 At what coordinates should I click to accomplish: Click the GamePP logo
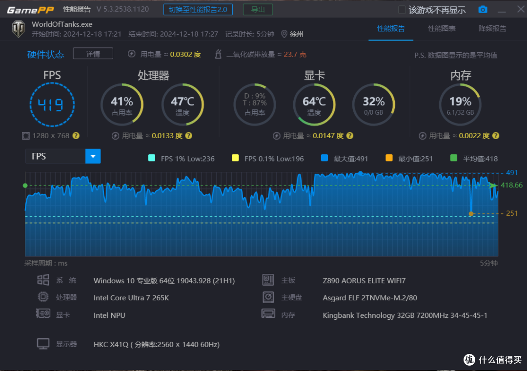(x=30, y=10)
